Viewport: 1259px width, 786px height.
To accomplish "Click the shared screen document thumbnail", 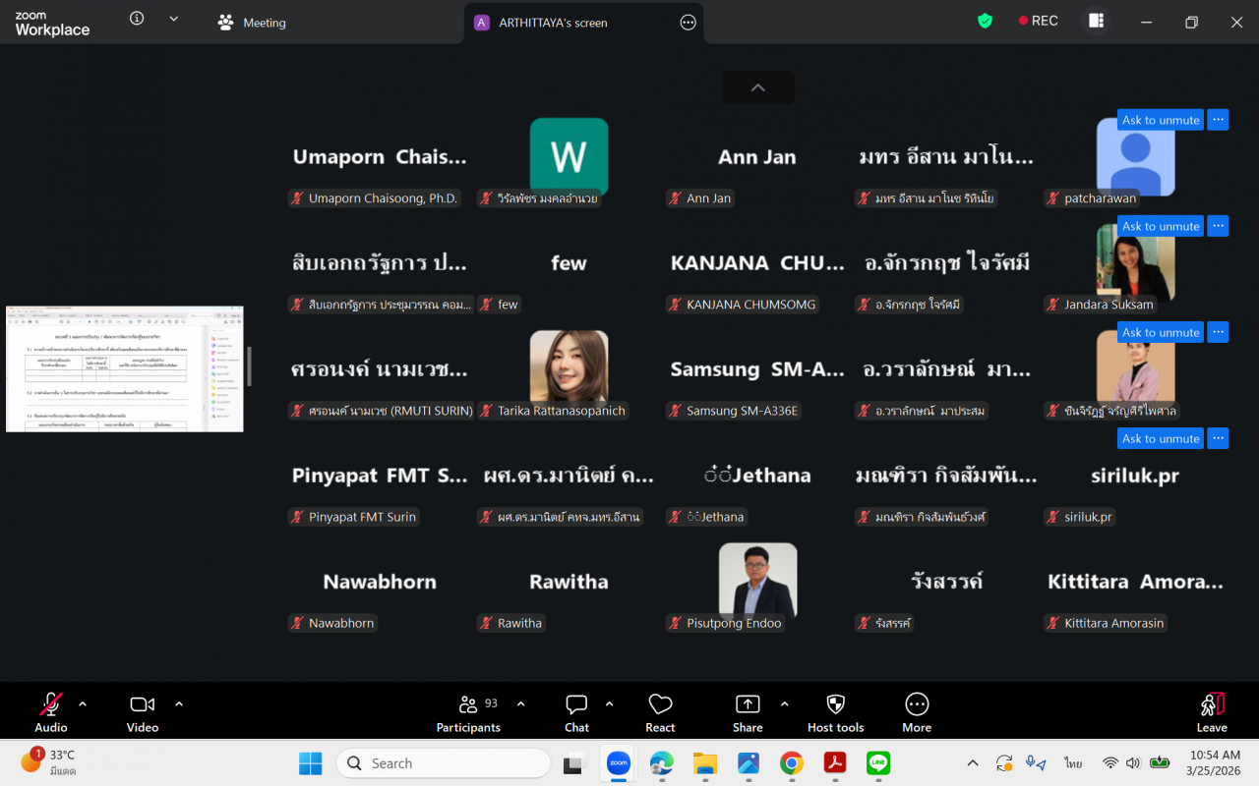I will pyautogui.click(x=124, y=368).
